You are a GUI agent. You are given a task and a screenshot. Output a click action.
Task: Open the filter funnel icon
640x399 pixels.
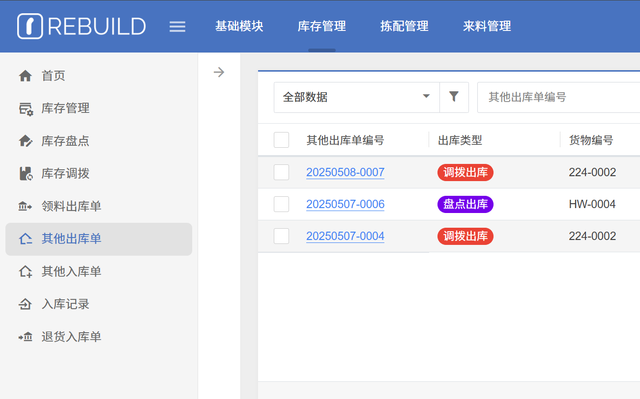(454, 97)
